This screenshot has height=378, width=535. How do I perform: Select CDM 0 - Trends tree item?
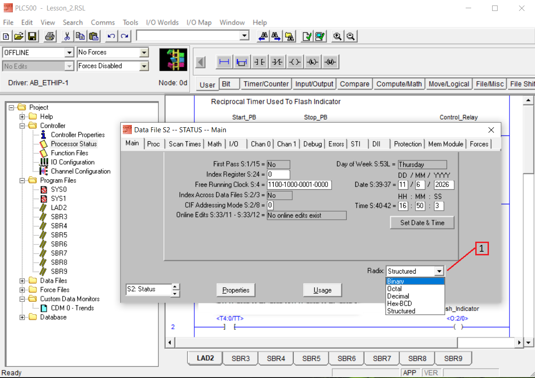point(73,308)
